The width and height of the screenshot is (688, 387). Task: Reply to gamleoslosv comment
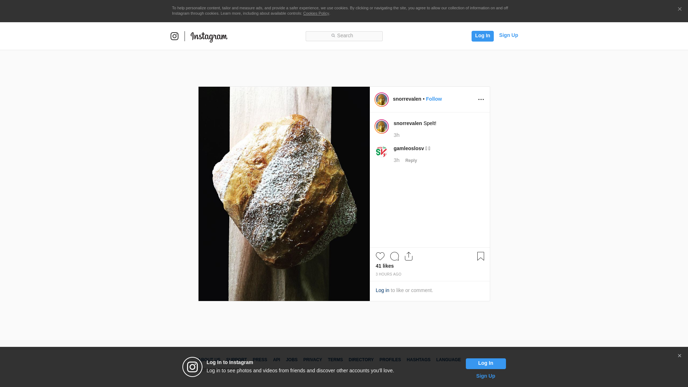411,161
